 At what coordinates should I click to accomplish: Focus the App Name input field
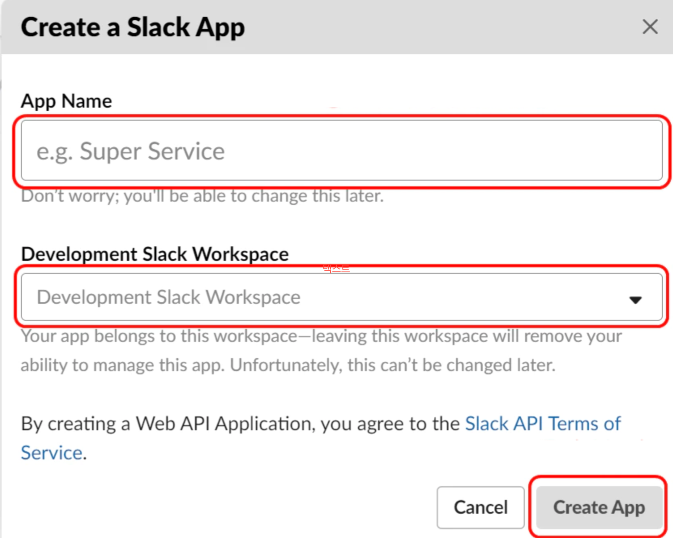(342, 150)
